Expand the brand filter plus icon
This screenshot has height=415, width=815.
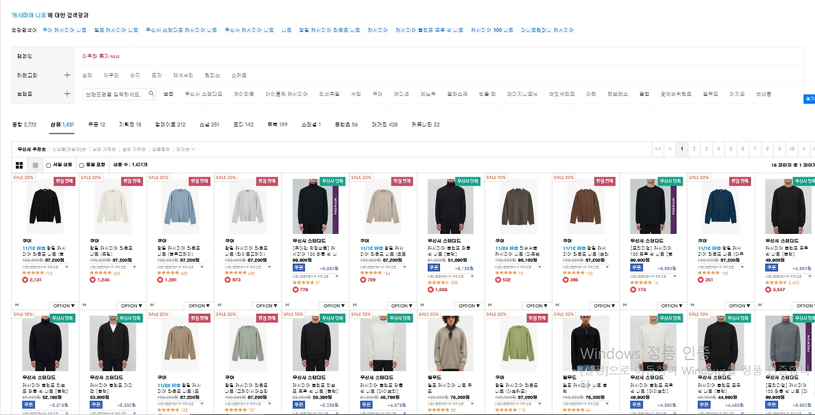click(x=67, y=94)
